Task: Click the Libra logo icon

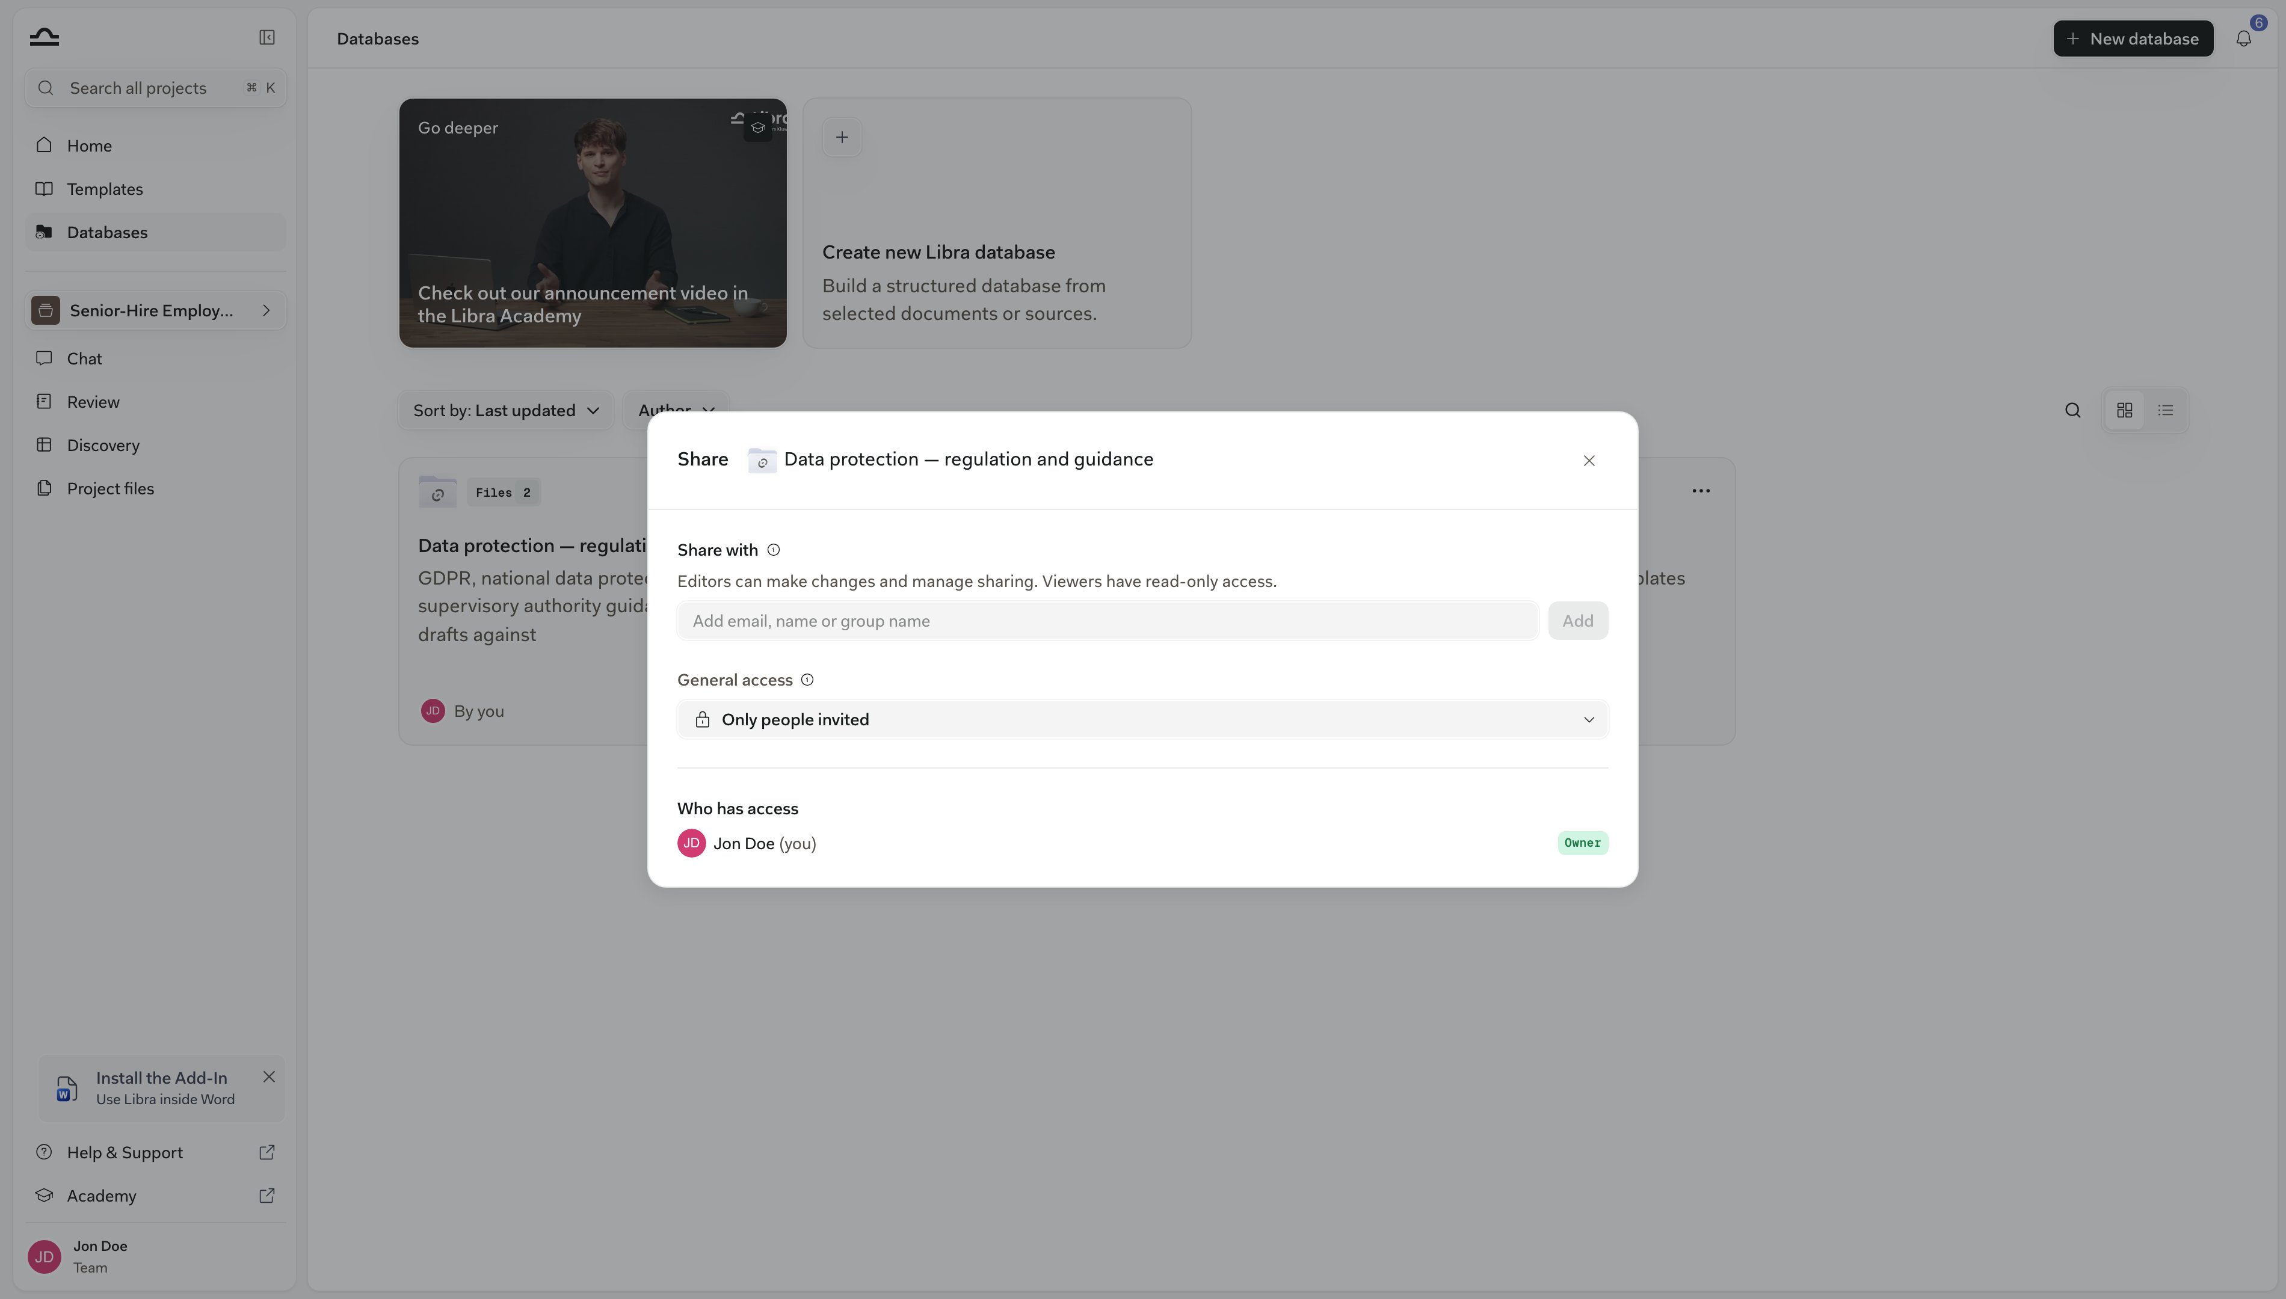Action: [44, 37]
